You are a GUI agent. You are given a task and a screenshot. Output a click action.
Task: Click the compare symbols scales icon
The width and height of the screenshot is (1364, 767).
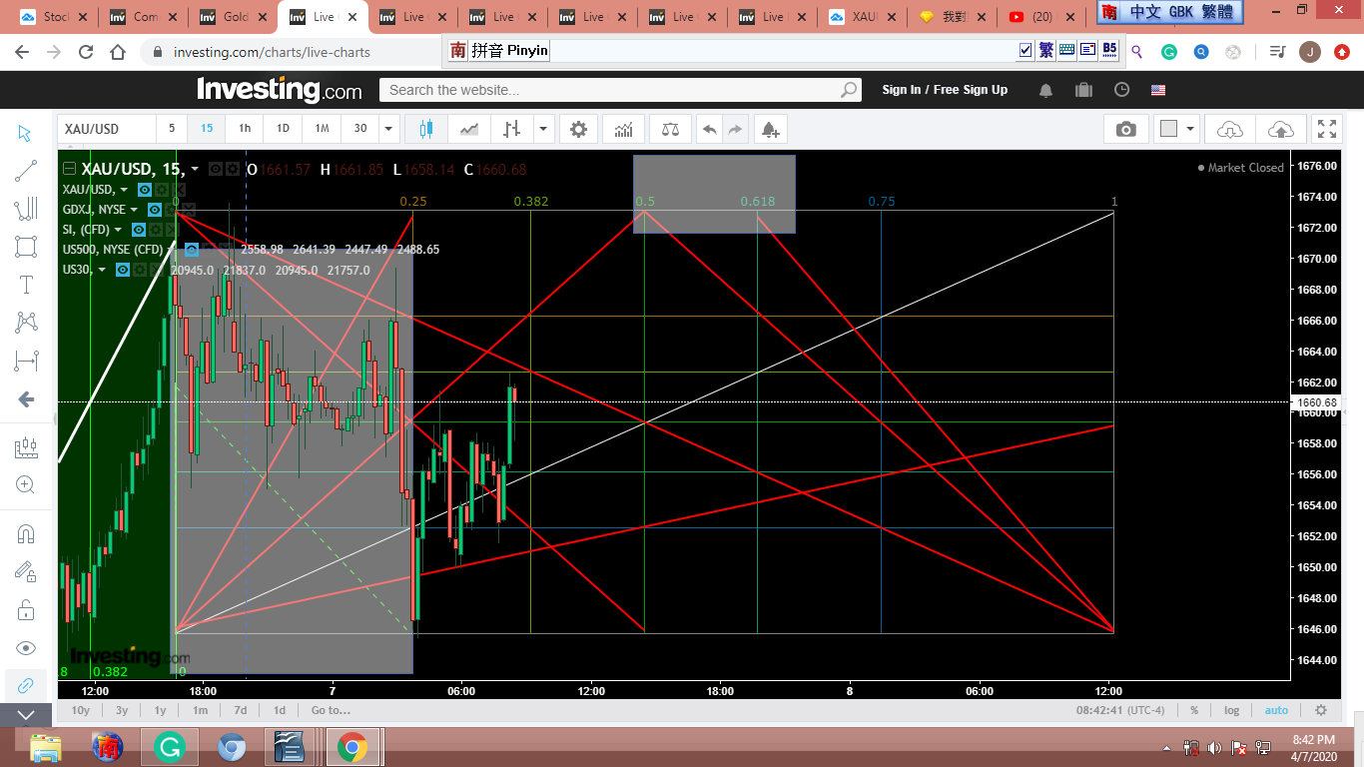click(670, 129)
